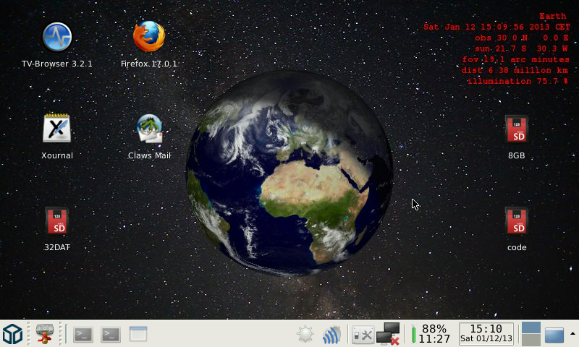579x347 pixels.
Task: Select the blank window task in the panel
Action: [x=138, y=334]
